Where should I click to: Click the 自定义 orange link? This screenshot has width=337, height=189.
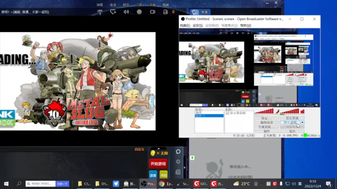tap(139, 150)
